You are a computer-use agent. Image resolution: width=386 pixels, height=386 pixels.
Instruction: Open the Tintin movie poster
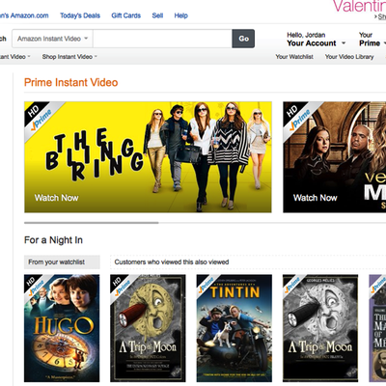(x=234, y=328)
